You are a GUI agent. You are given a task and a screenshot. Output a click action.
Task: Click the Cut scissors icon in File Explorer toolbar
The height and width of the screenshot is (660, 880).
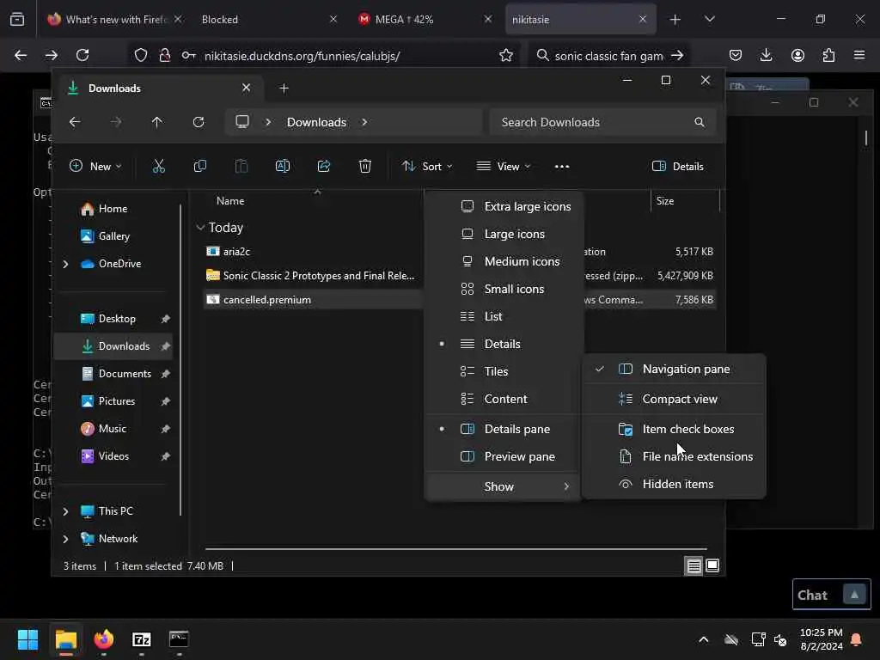tap(159, 166)
